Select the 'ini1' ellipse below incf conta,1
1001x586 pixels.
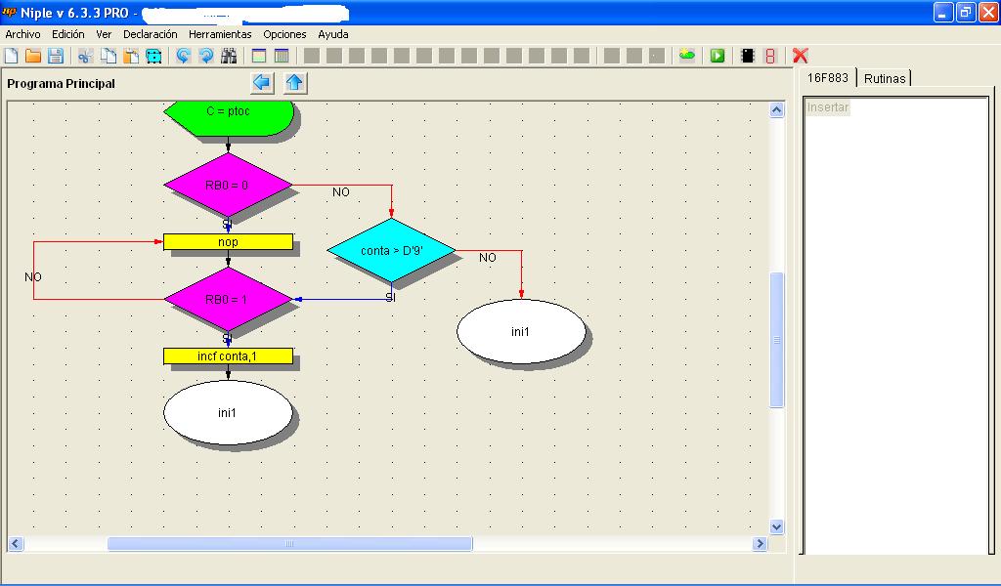click(x=228, y=412)
